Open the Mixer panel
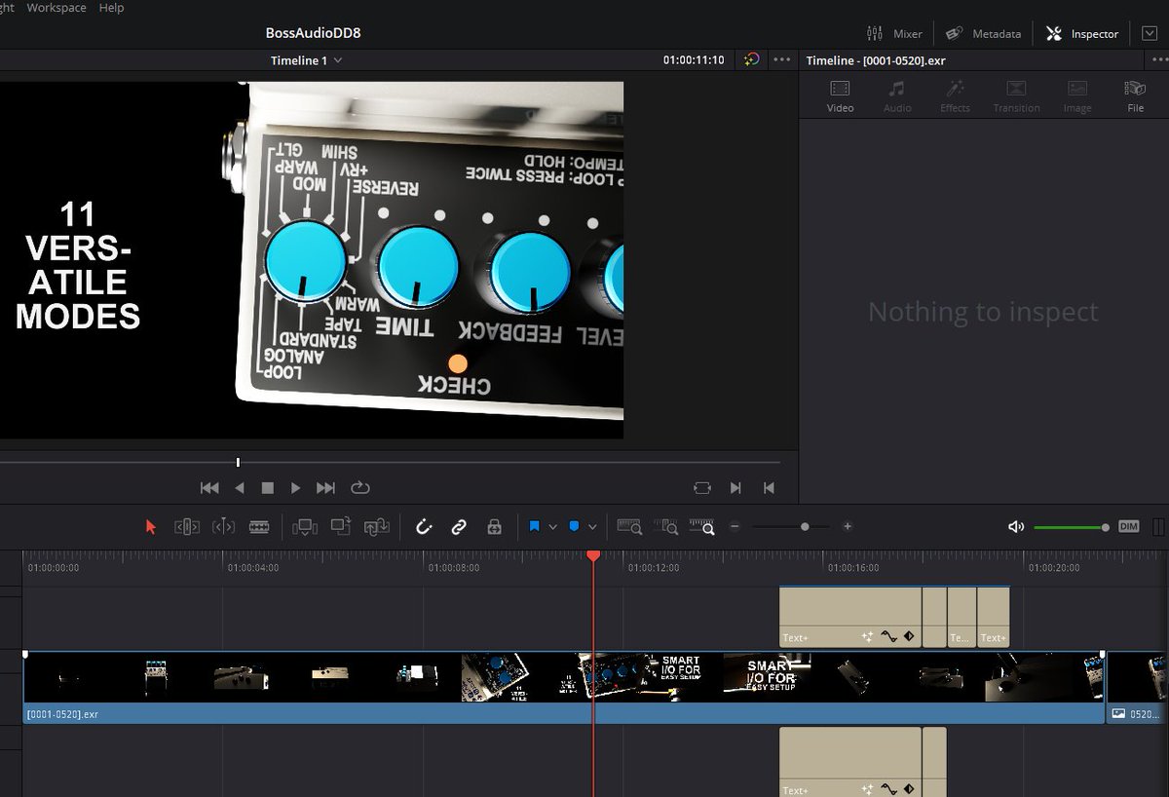The width and height of the screenshot is (1169, 797). (x=894, y=33)
